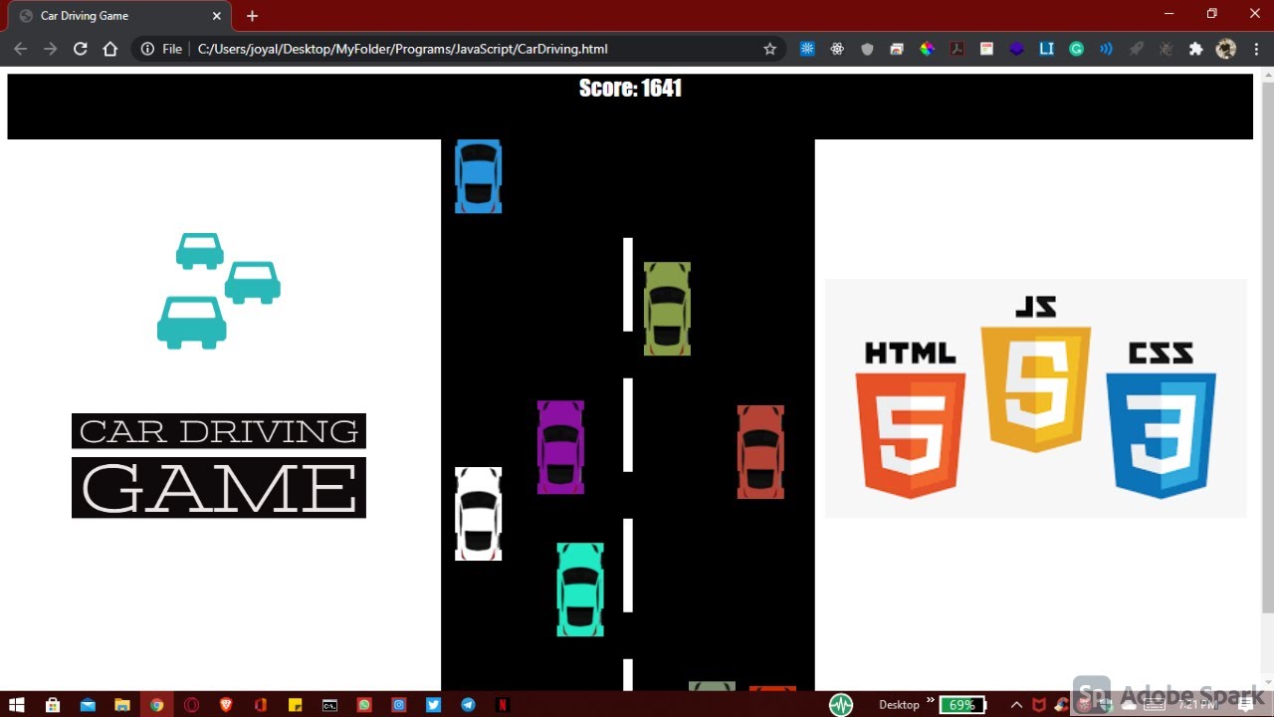Go to the browser home page
Screen dimensions: 1274x717
(x=110, y=49)
